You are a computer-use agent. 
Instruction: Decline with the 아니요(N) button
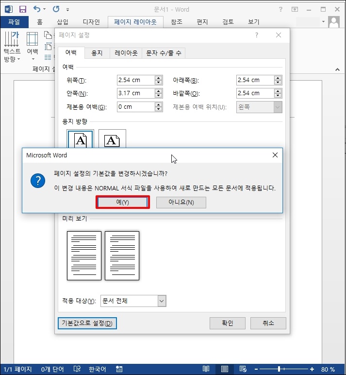coord(181,203)
